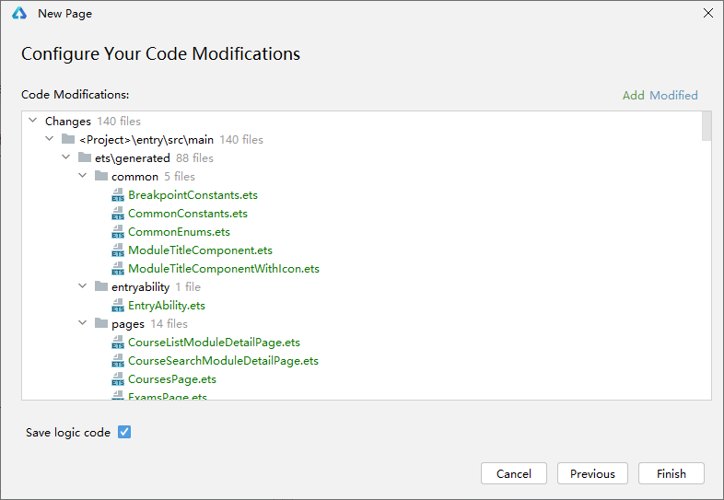Go back with the Previous button

coord(592,473)
